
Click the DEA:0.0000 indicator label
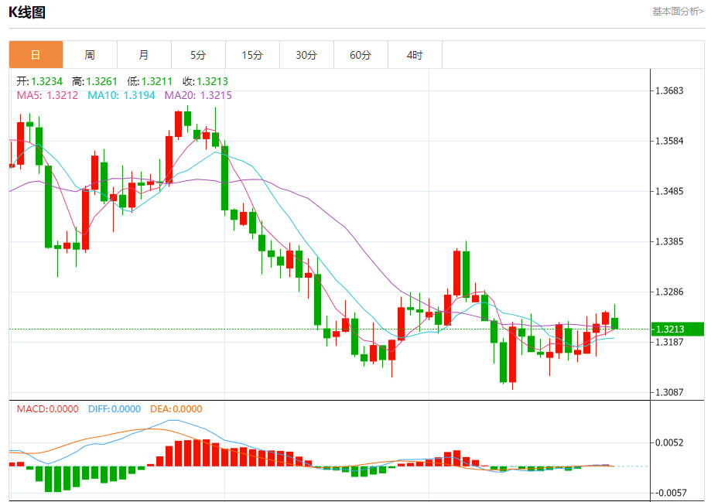coord(176,409)
